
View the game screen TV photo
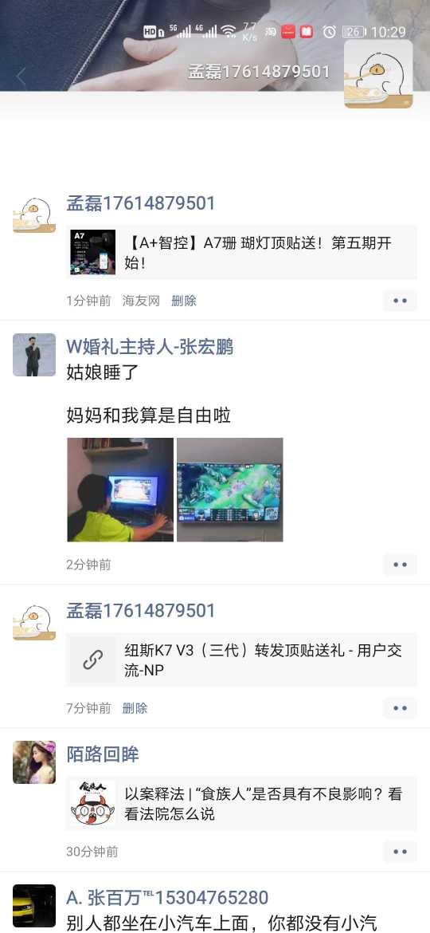[x=230, y=490]
